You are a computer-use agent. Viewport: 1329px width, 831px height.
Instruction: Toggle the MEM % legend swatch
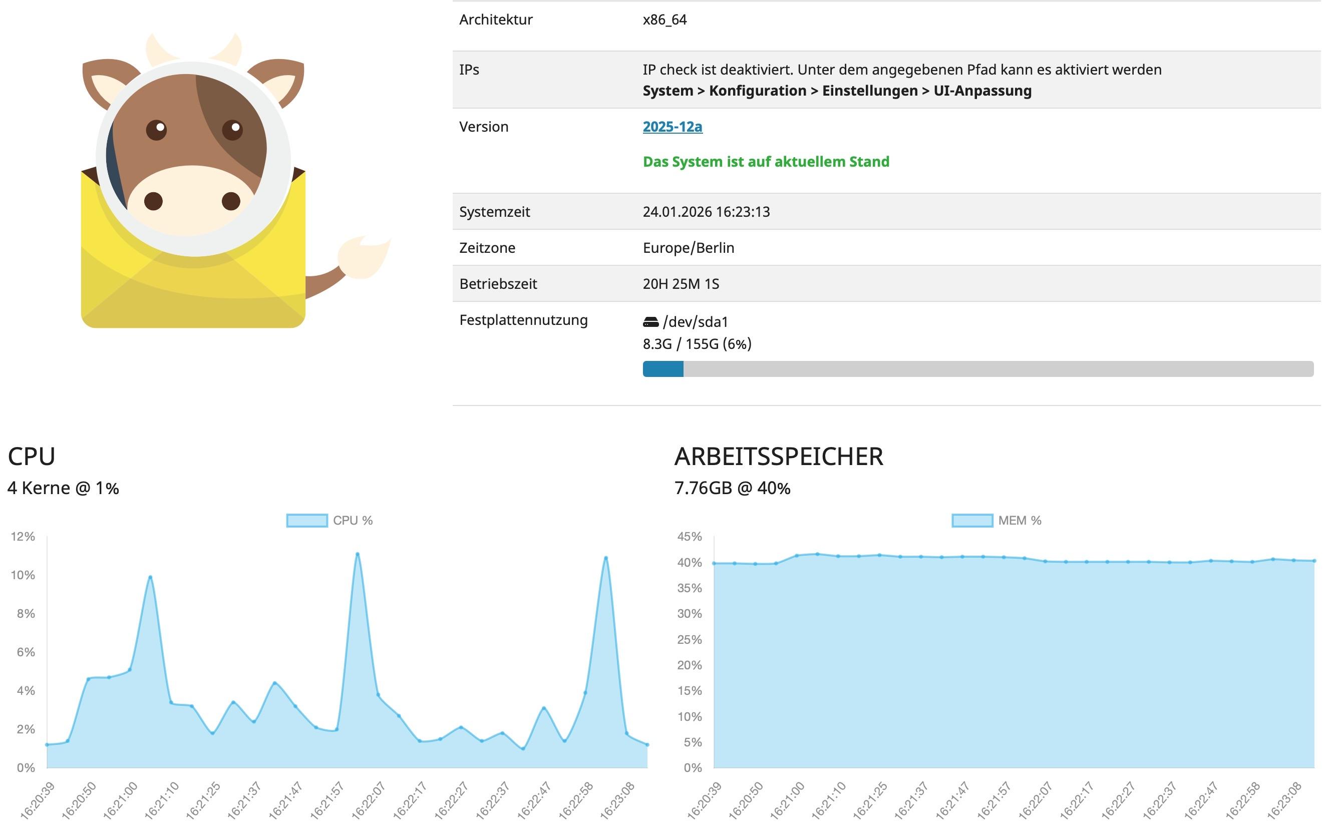point(972,520)
